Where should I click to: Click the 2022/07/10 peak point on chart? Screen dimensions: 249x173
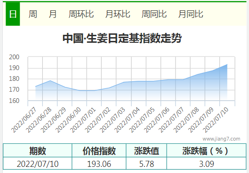point(227,64)
